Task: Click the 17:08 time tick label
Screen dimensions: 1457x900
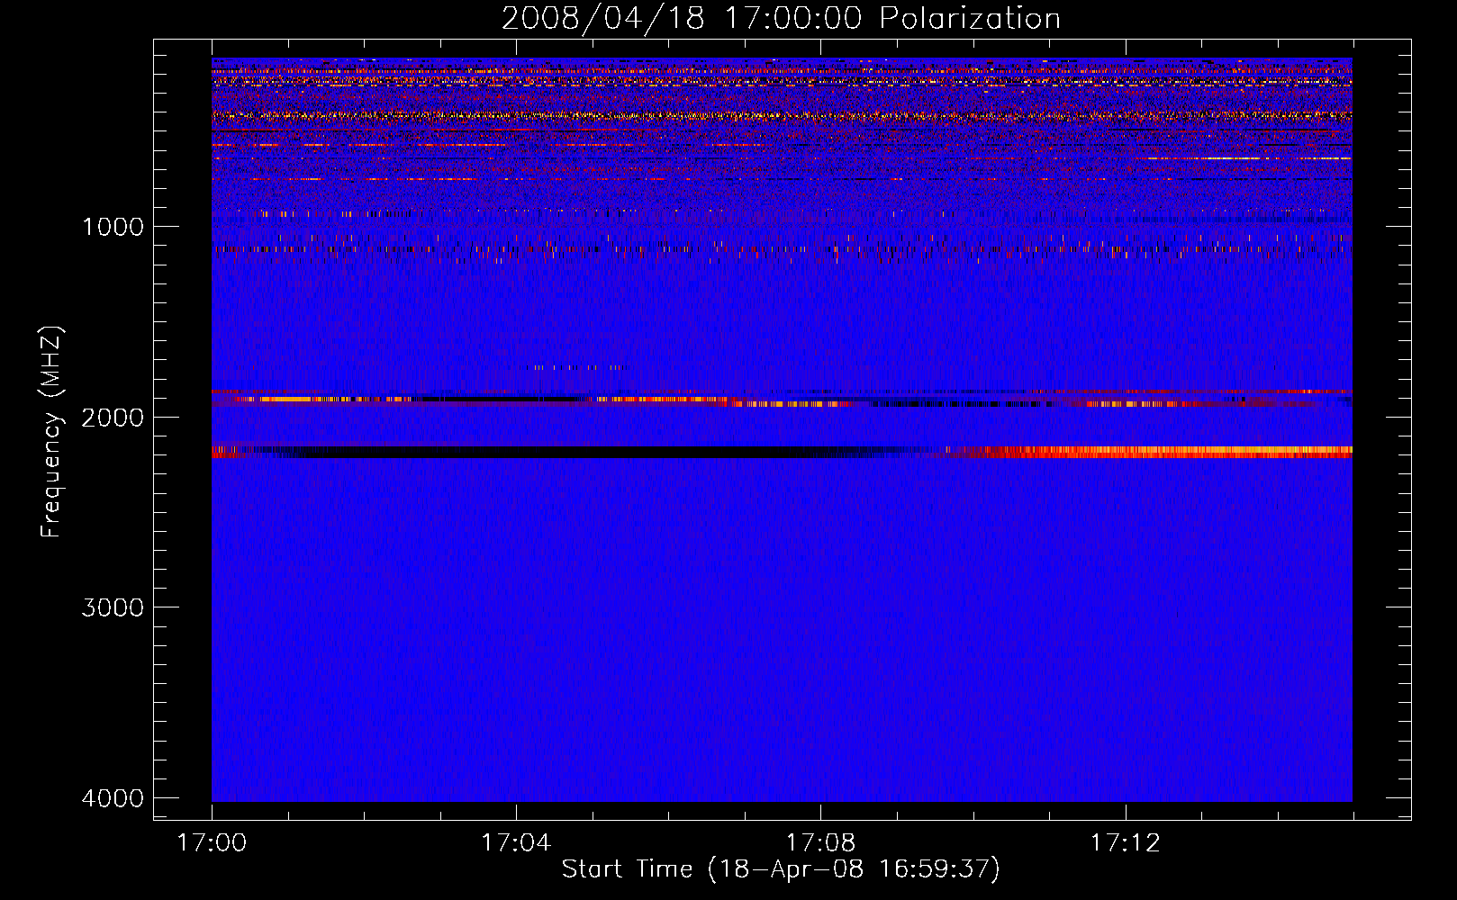Action: (820, 842)
